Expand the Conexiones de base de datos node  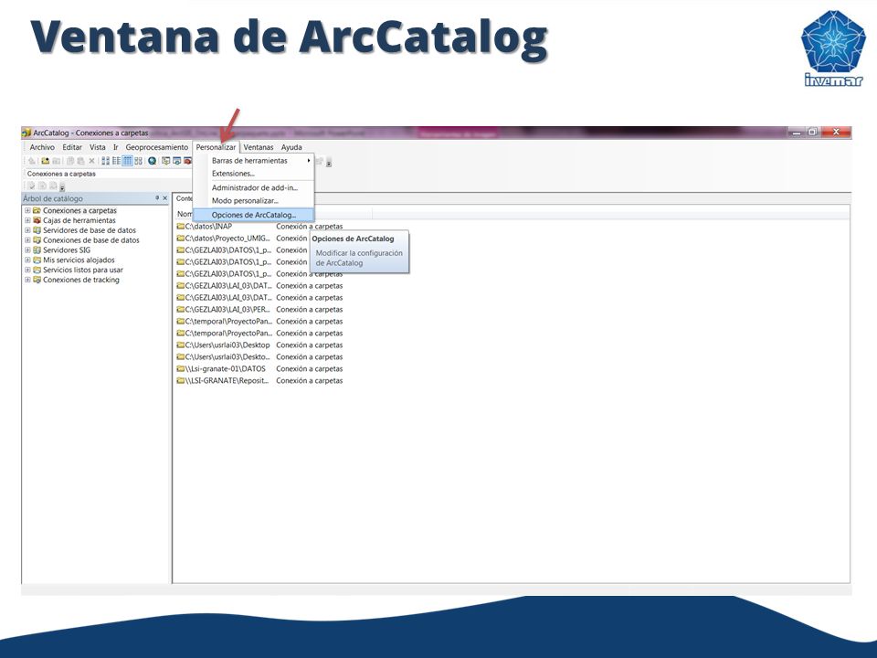(27, 240)
